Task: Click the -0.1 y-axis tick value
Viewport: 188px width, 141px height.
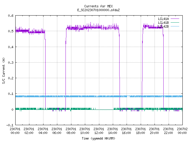Action: (x=10, y=125)
